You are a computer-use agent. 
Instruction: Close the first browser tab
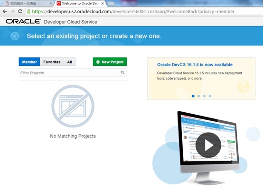(x=51, y=3)
